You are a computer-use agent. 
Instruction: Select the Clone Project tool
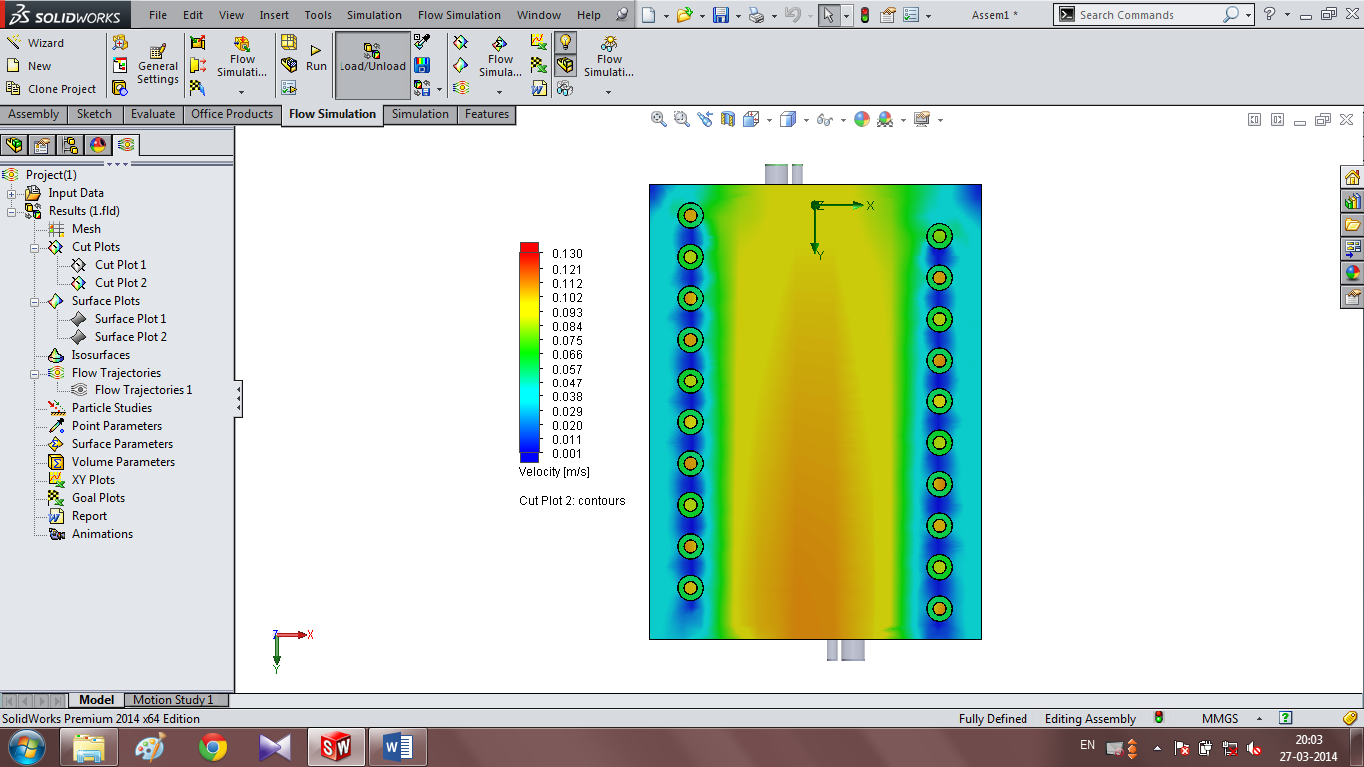51,89
